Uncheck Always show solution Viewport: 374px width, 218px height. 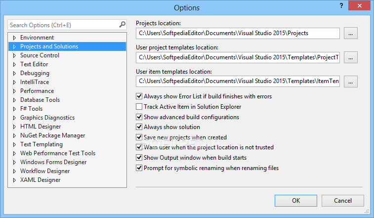click(139, 127)
